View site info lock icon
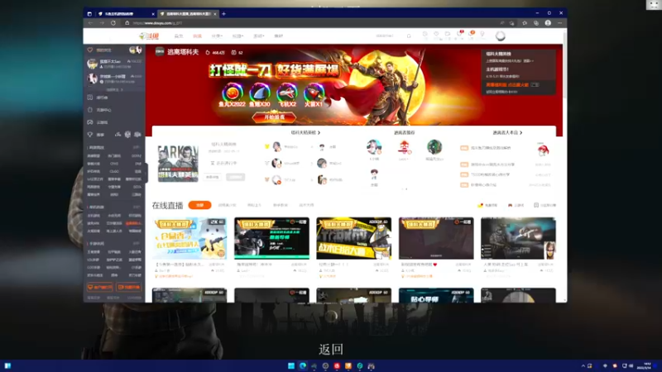662x372 pixels. coord(127,23)
